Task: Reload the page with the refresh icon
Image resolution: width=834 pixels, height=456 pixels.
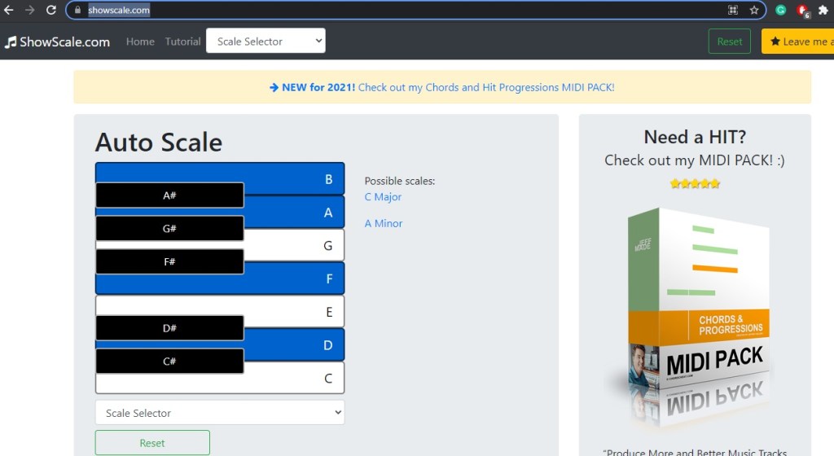Action: [51, 11]
